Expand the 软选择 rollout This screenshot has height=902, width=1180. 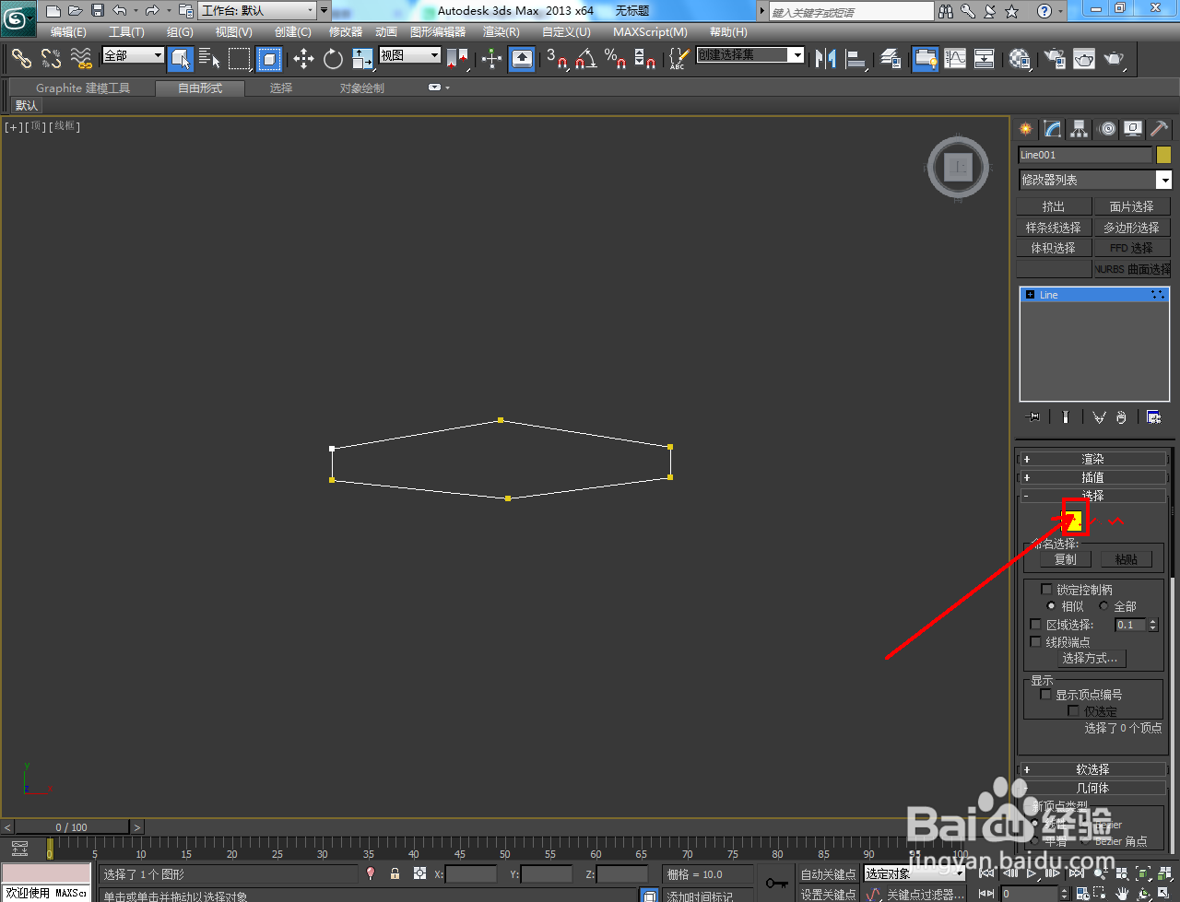(x=1092, y=769)
